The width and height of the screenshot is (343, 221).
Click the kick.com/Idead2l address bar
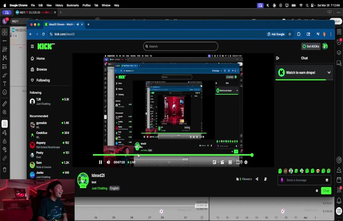coord(65,34)
